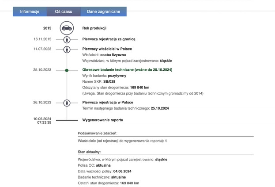Open the Dane zagraniczne tab
Image resolution: width=275 pixels, height=187 pixels.
103,11
